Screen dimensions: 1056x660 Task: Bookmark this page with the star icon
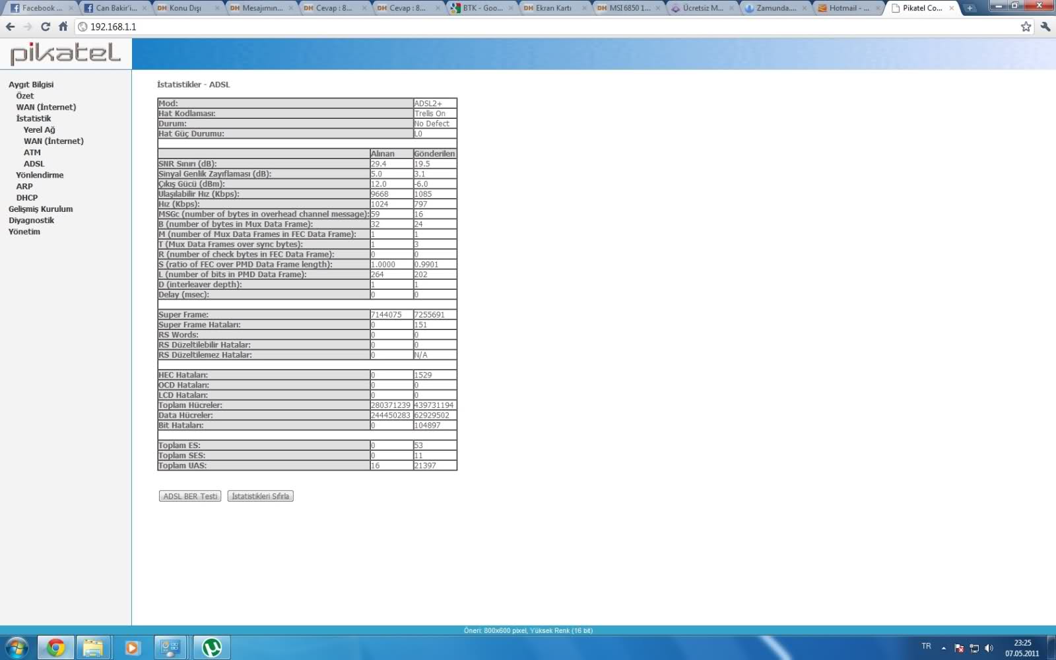tap(1026, 27)
